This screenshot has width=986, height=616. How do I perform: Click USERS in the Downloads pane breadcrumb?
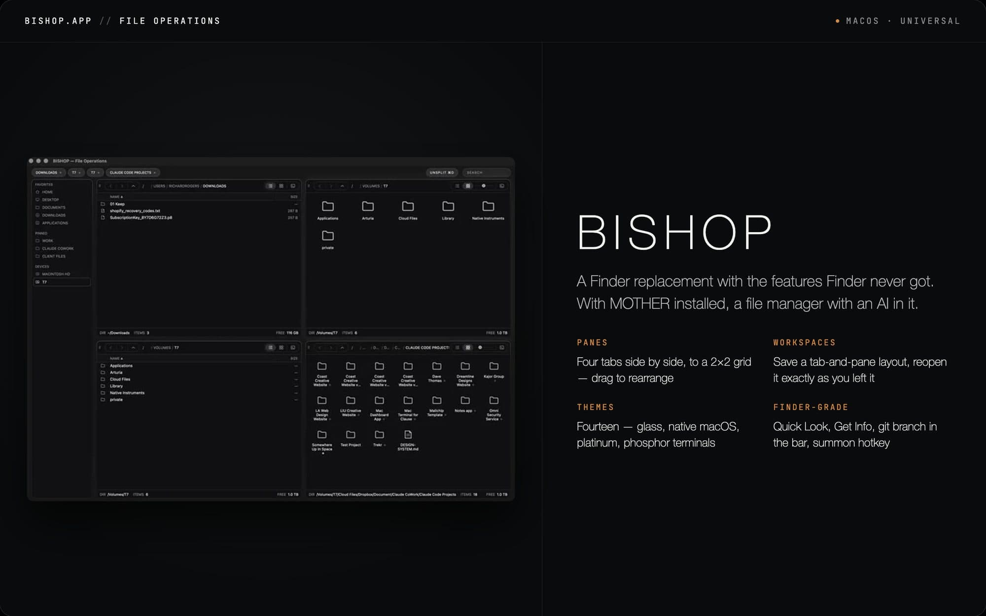coord(159,186)
